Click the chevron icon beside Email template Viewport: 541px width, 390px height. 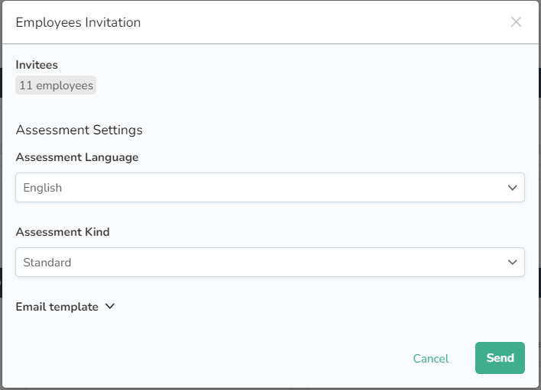109,306
